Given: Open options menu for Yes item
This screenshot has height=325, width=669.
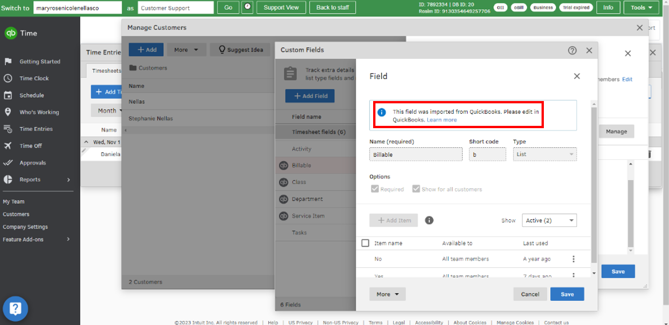Looking at the screenshot, I should pos(573,275).
